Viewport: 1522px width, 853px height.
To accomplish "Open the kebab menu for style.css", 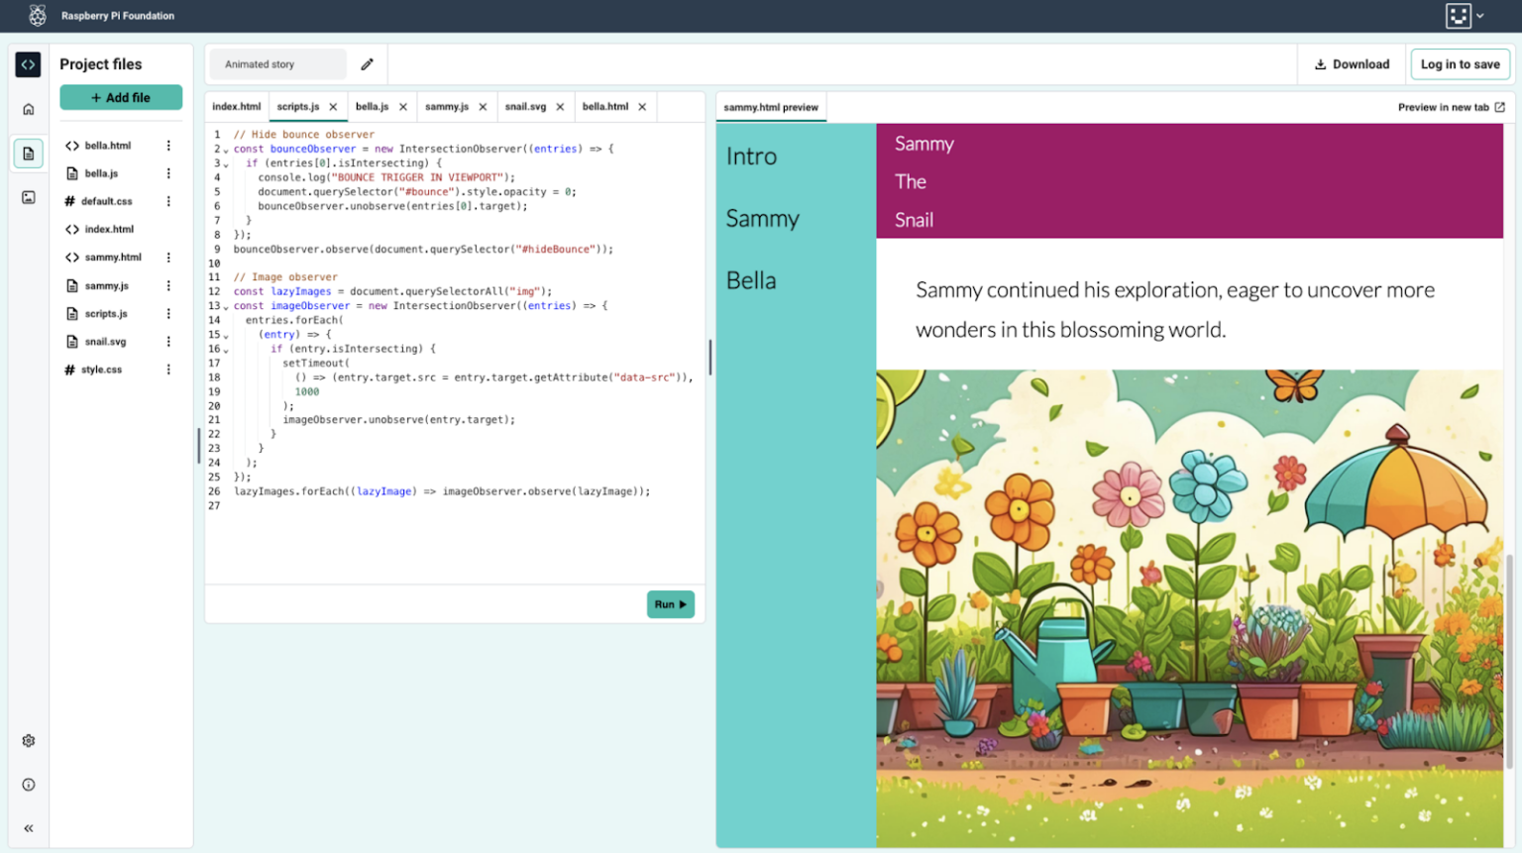I will [169, 369].
